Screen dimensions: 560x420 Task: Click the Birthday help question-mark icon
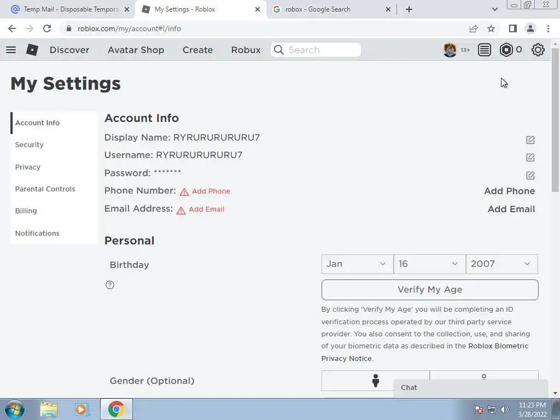(x=110, y=284)
